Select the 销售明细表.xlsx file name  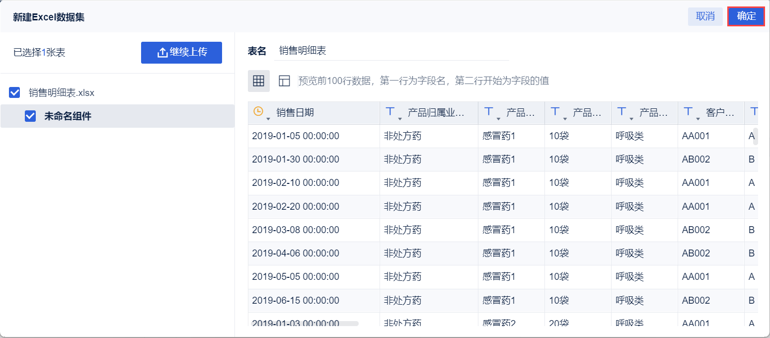[x=62, y=92]
